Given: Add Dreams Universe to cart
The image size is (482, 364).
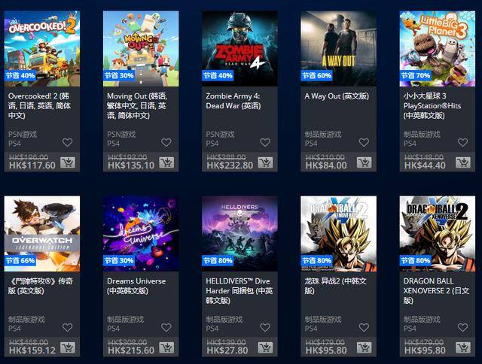Looking at the screenshot, I should tap(166, 347).
